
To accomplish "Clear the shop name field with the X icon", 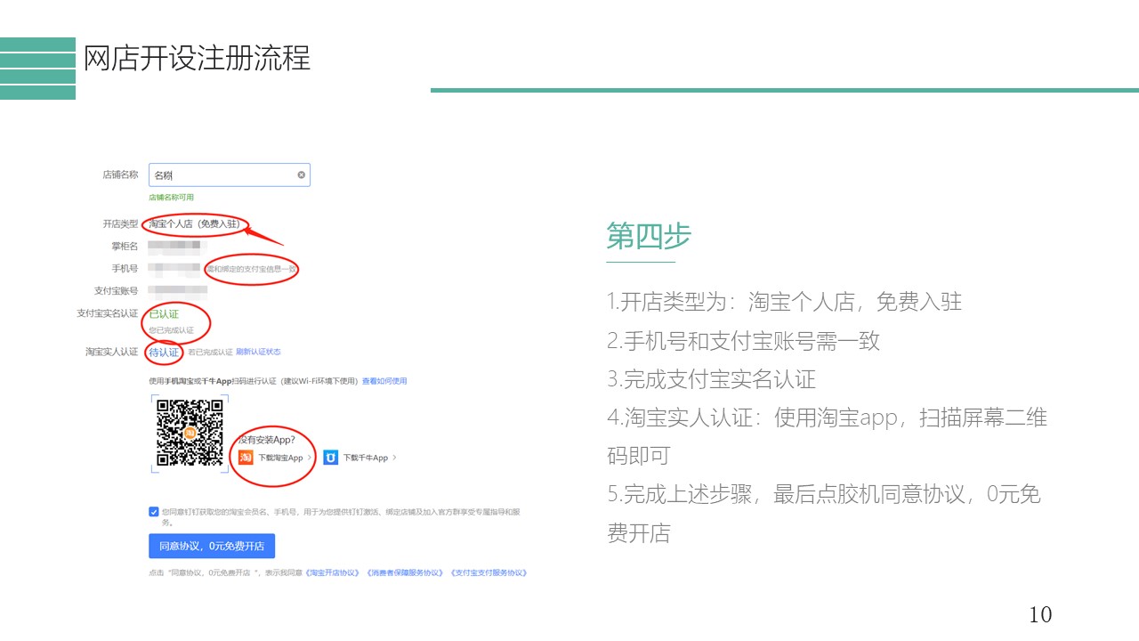I will coord(301,175).
